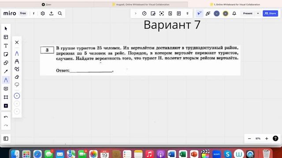
Task: Open Microsoft Excel in the Dock
Action: pyautogui.click(x=183, y=154)
